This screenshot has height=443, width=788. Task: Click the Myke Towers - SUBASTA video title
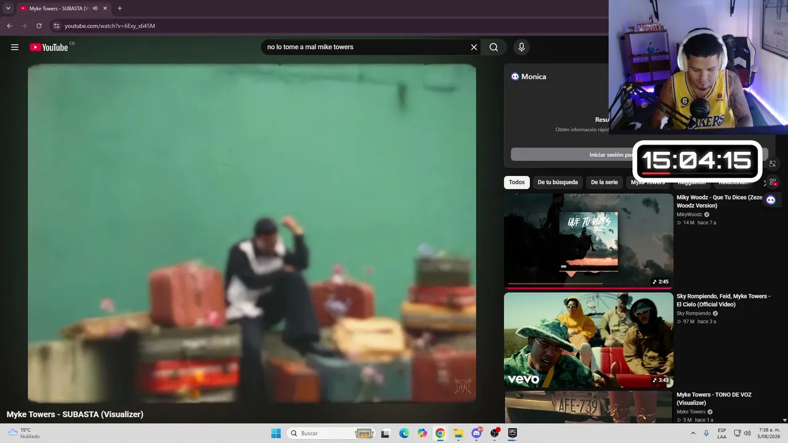[x=75, y=415]
